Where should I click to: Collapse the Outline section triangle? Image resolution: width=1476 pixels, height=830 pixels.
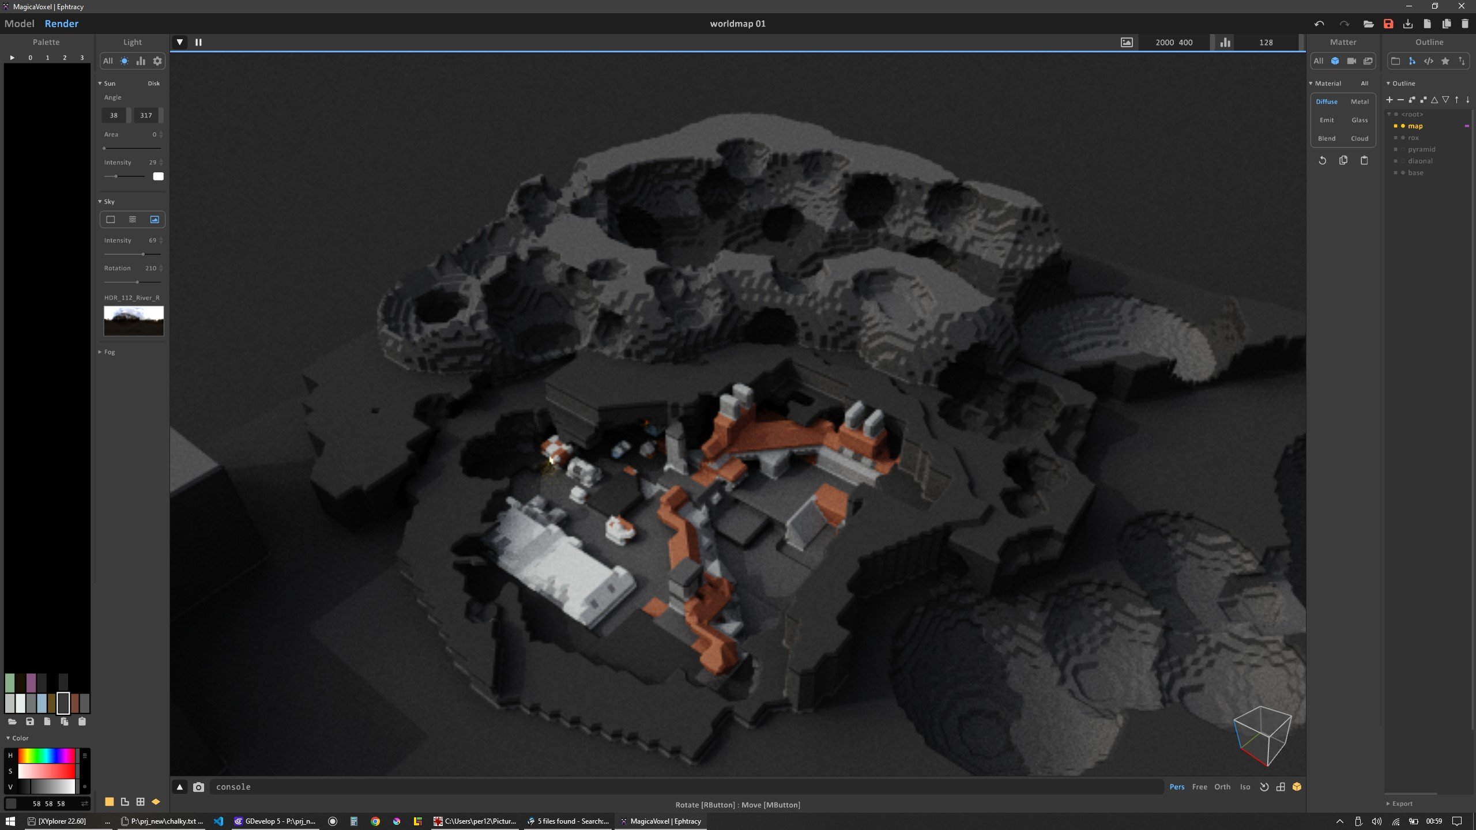tap(1388, 83)
